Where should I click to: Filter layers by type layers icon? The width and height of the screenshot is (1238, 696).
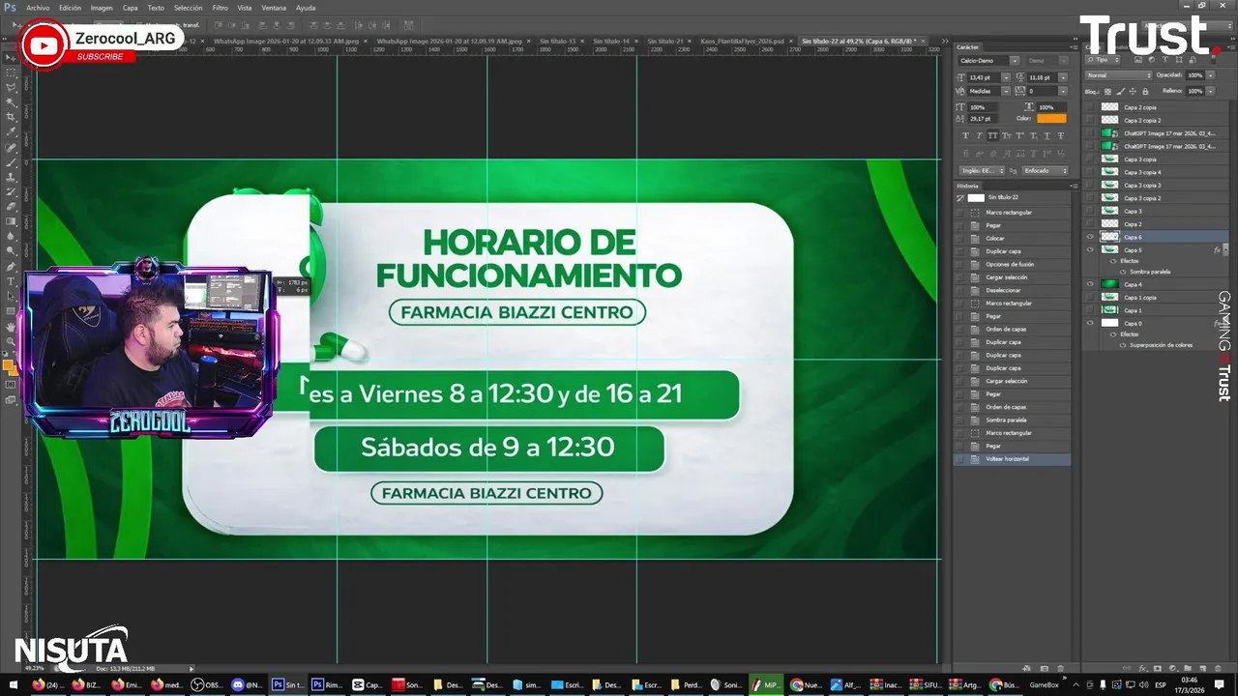1164,59
